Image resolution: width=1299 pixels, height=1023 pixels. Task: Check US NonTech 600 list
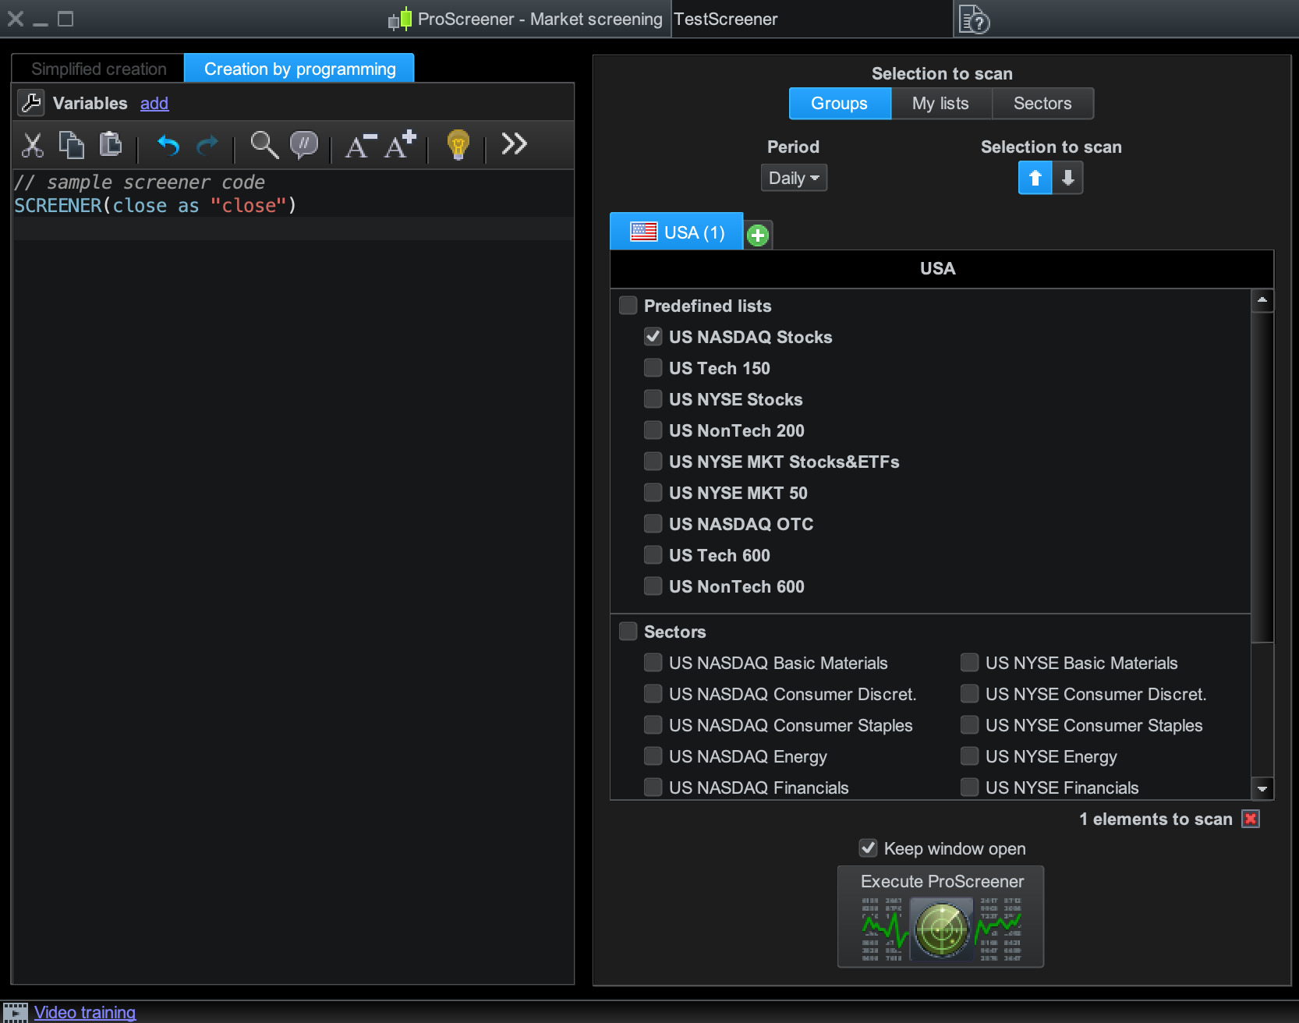(653, 586)
